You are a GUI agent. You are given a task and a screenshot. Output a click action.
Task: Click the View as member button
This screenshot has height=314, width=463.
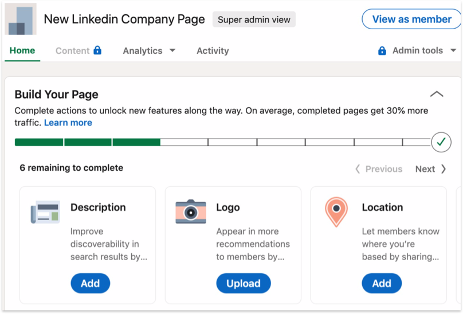[411, 19]
